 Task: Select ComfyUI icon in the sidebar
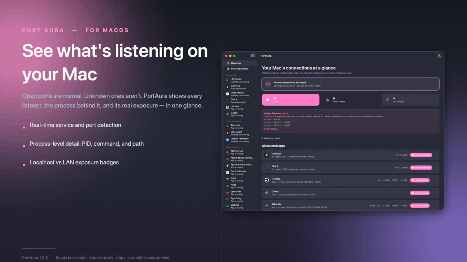click(228, 87)
